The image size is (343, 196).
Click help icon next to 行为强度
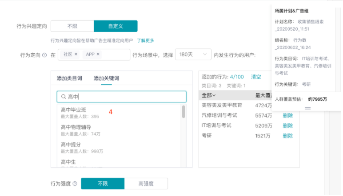pyautogui.click(x=75, y=184)
